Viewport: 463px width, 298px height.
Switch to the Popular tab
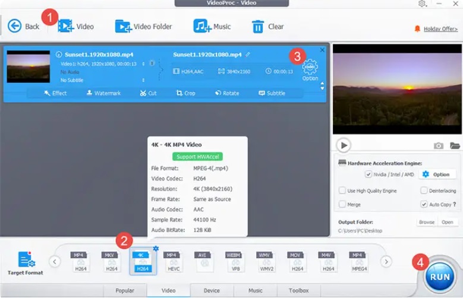[x=125, y=290]
